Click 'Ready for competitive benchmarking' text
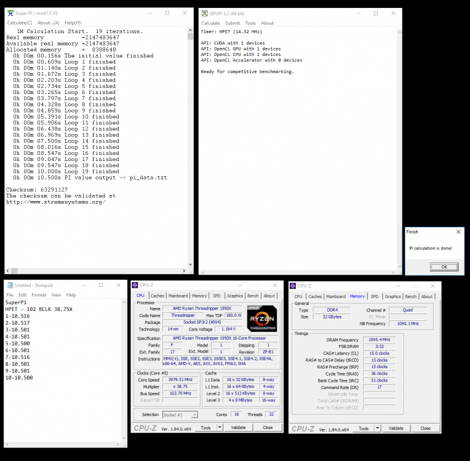The width and height of the screenshot is (470, 461). 247,71
